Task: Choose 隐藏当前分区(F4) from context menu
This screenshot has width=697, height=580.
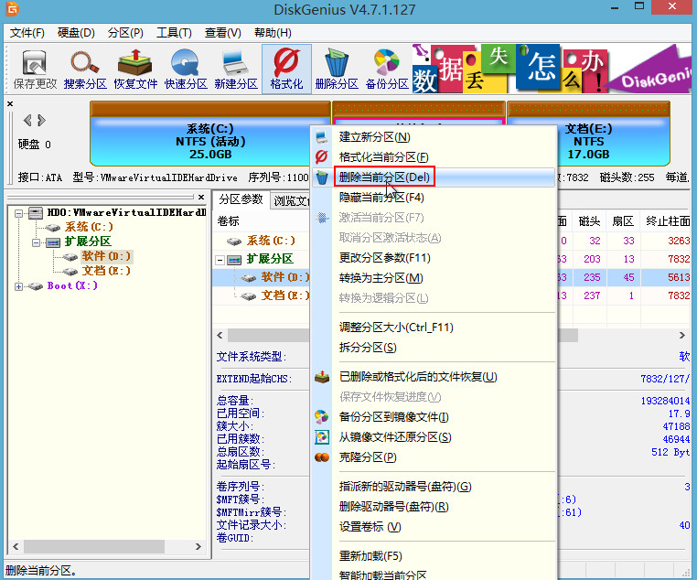Action: point(434,198)
